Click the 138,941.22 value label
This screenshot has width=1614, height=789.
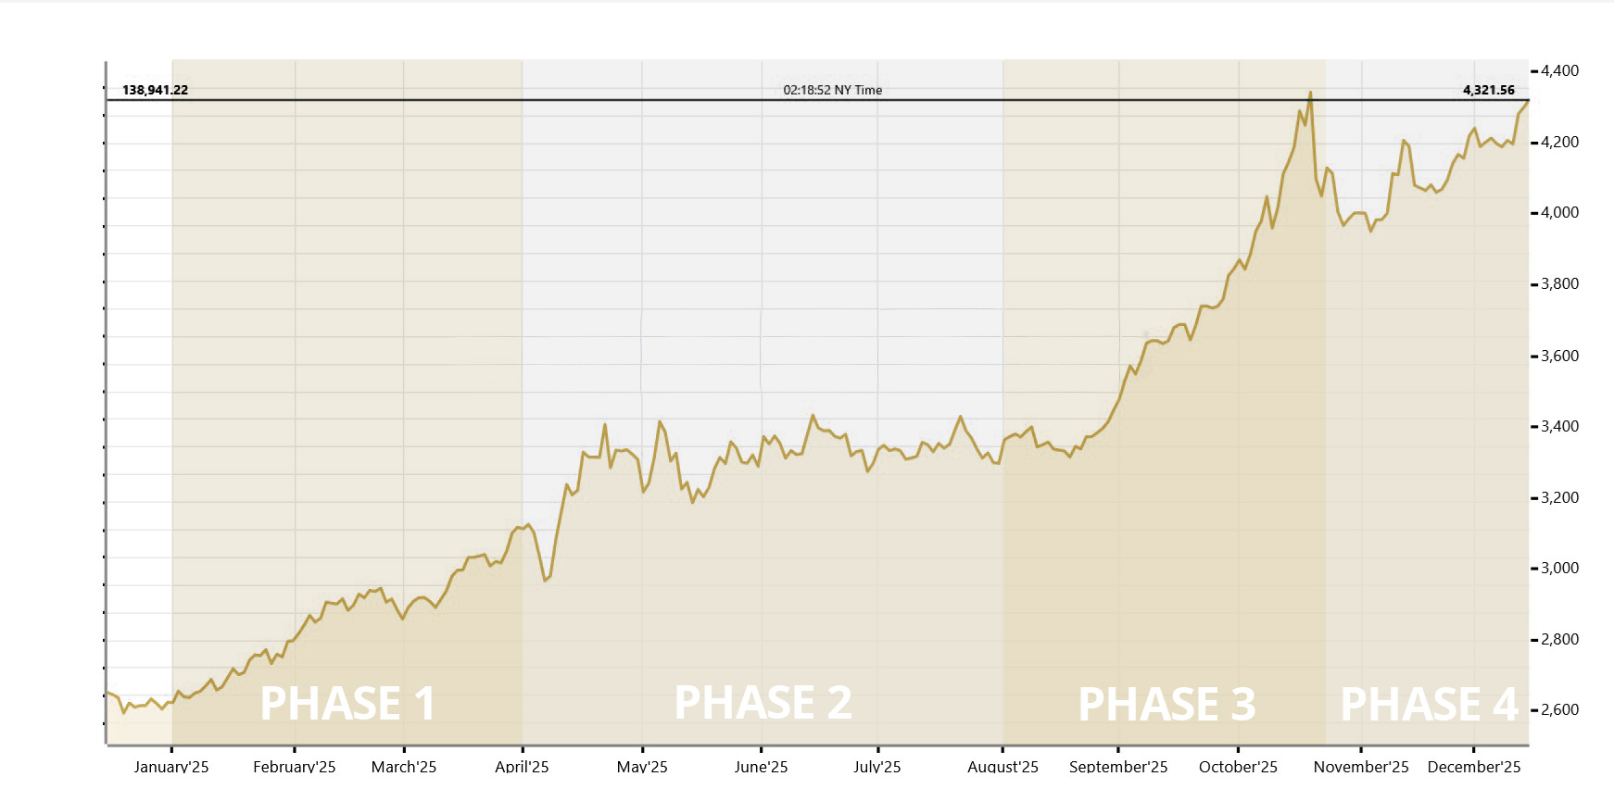pos(155,90)
